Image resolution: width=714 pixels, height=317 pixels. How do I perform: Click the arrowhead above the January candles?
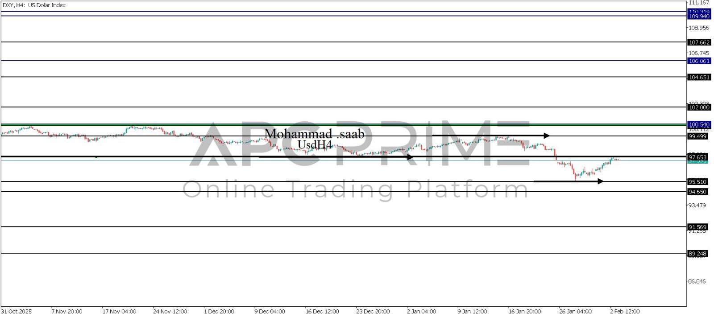(x=547, y=136)
